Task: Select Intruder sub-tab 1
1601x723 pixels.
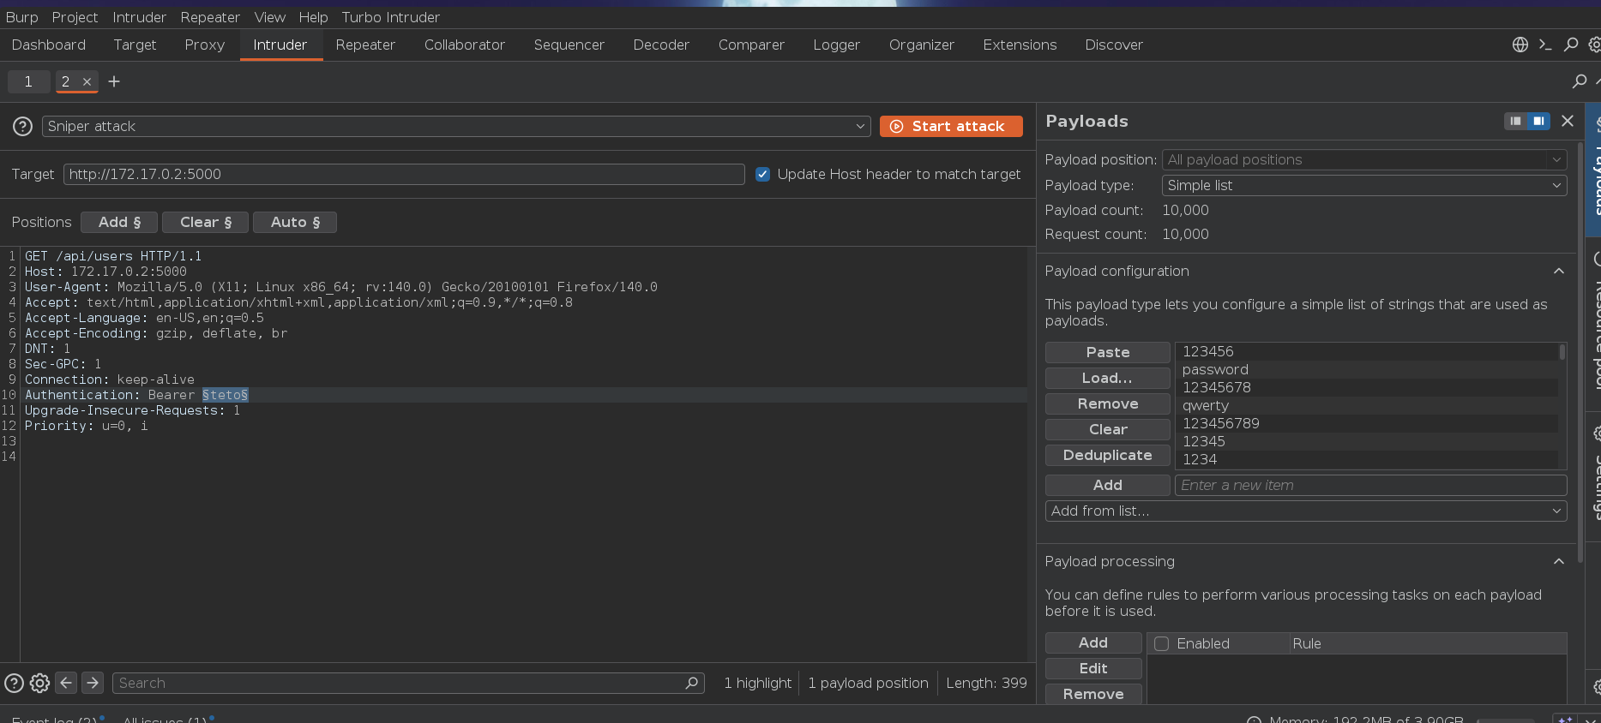Action: pos(28,81)
